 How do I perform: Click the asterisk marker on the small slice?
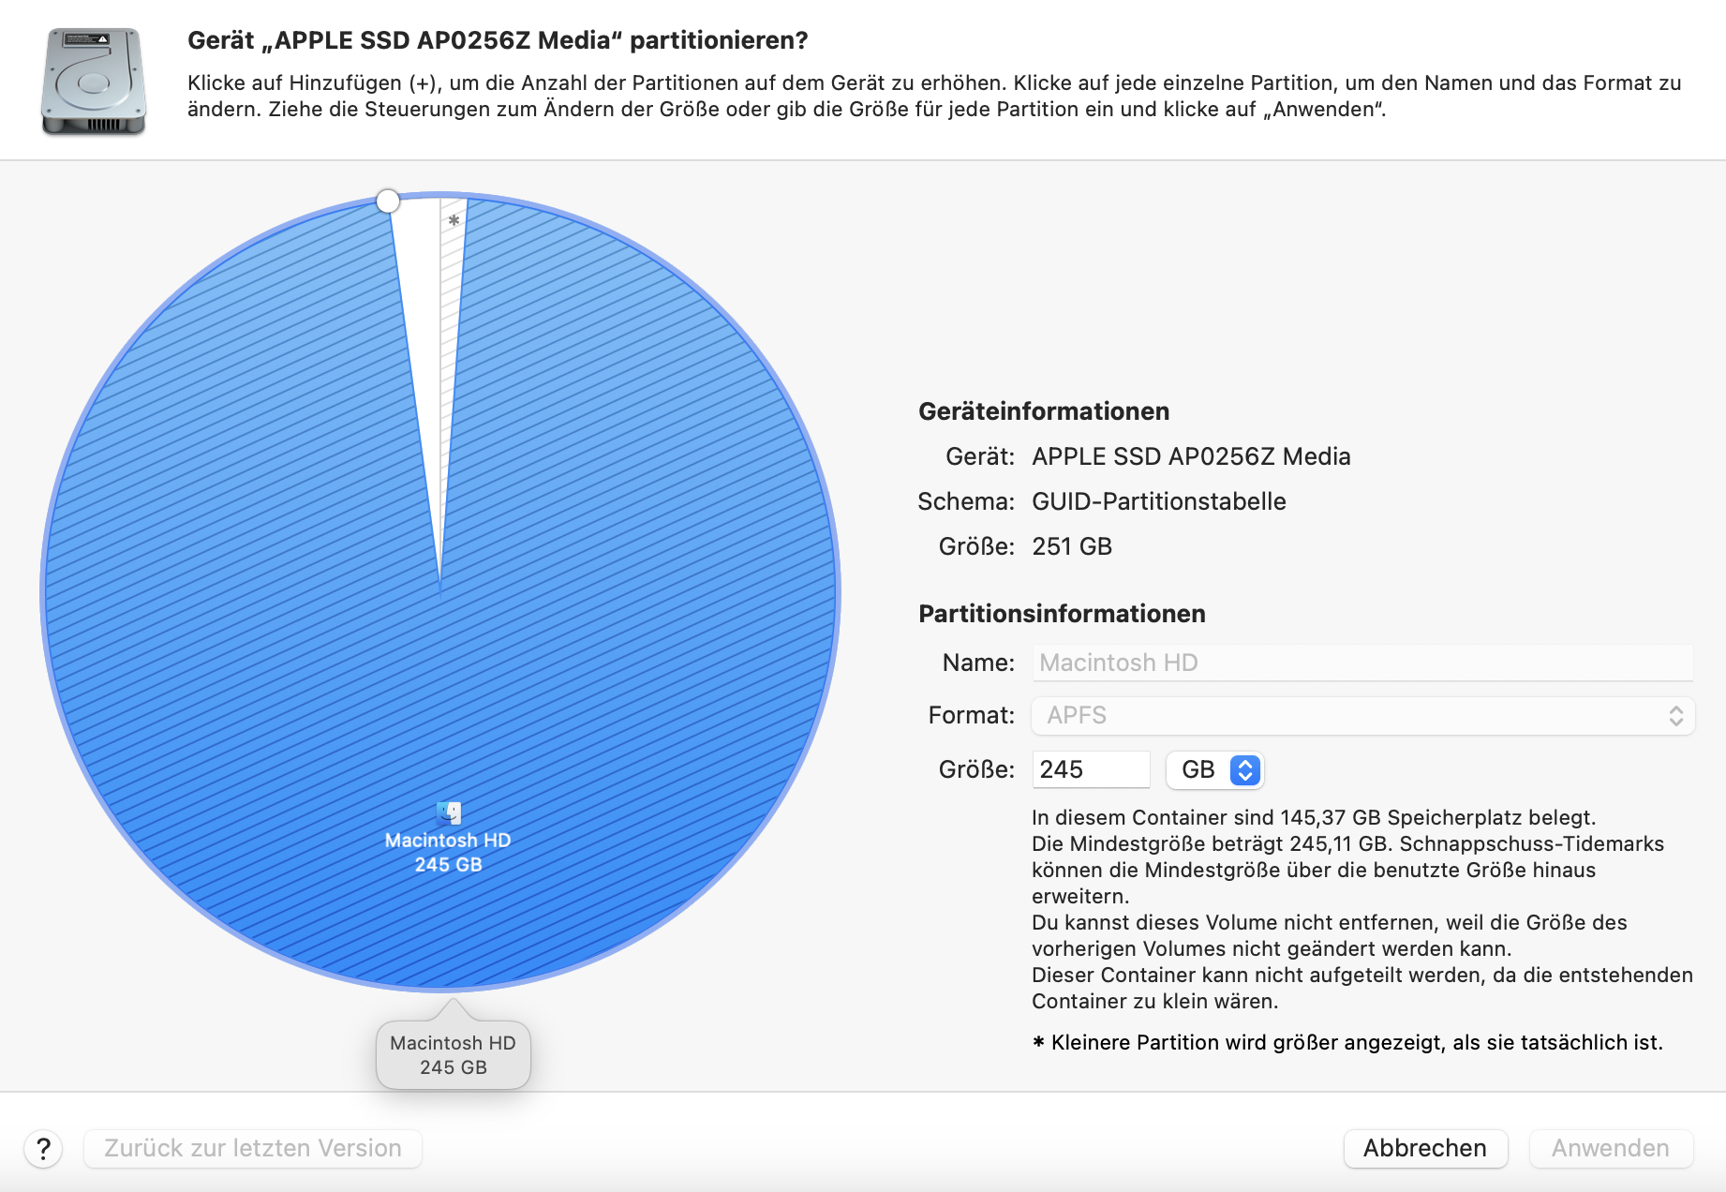(x=454, y=221)
